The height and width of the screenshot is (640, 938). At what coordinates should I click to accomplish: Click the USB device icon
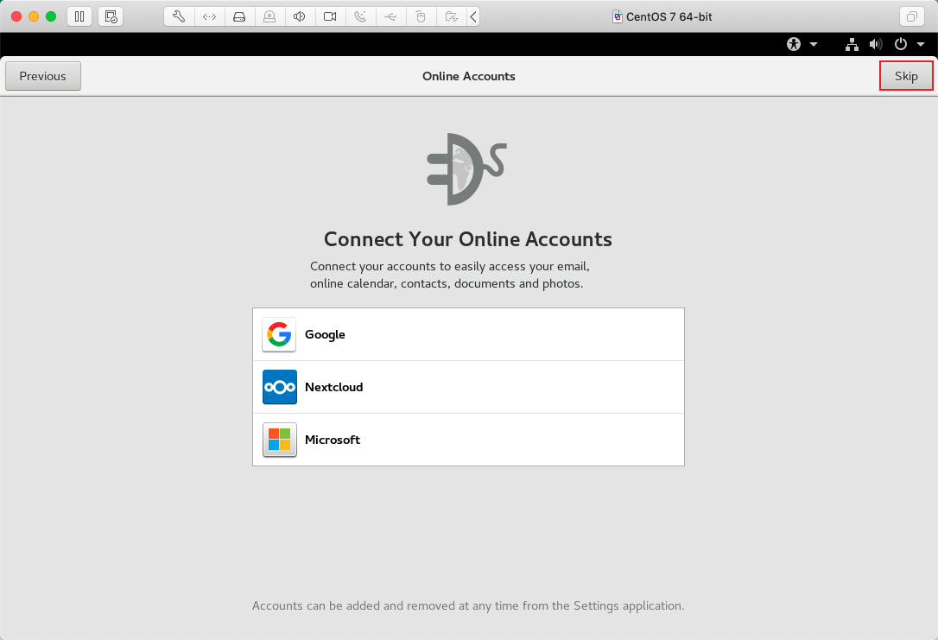390,16
